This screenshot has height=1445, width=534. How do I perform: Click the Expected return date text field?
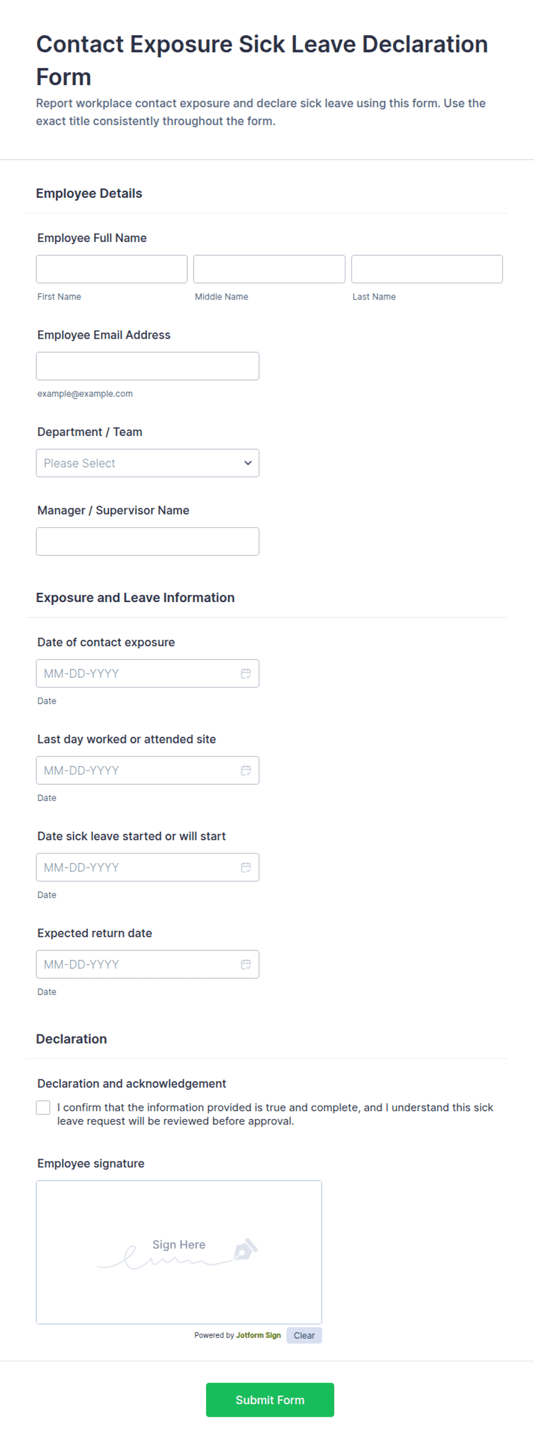pos(148,964)
